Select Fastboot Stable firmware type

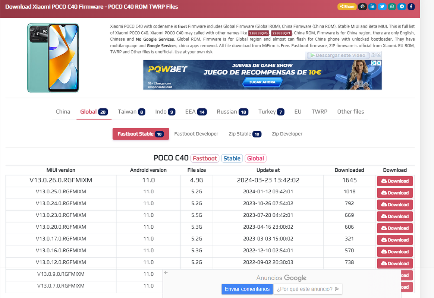(x=141, y=134)
